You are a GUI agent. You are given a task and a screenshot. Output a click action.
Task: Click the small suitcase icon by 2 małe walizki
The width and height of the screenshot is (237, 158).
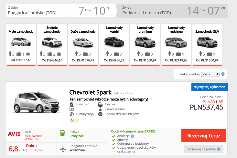tap(100, 109)
